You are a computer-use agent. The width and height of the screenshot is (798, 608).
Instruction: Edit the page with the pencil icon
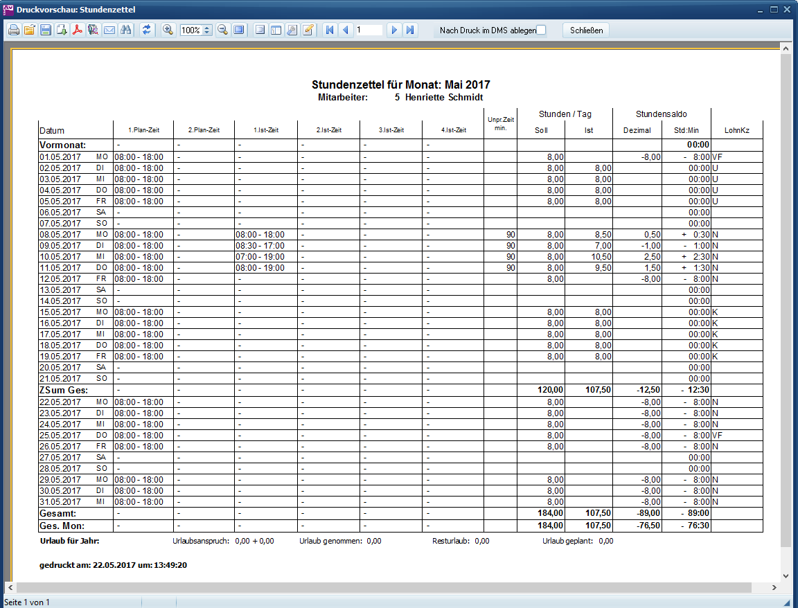pos(308,30)
